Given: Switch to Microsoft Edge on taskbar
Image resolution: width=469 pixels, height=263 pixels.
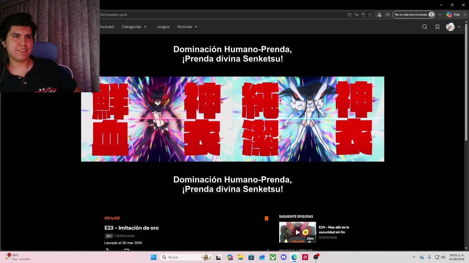Looking at the screenshot, I should coord(294,257).
